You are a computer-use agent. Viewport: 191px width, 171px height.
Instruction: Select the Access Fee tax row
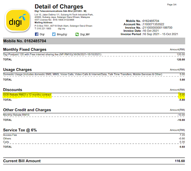click(94, 135)
